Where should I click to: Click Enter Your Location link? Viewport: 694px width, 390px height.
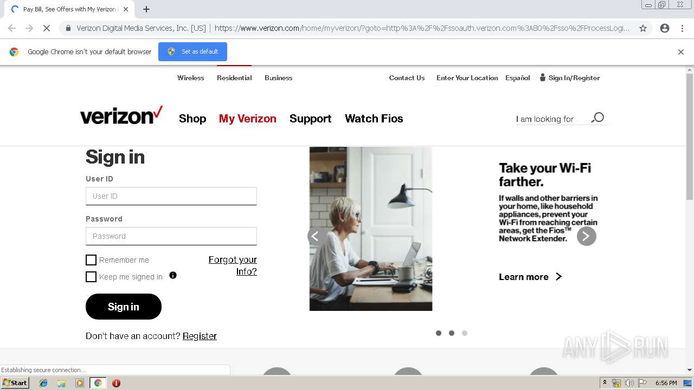point(467,78)
